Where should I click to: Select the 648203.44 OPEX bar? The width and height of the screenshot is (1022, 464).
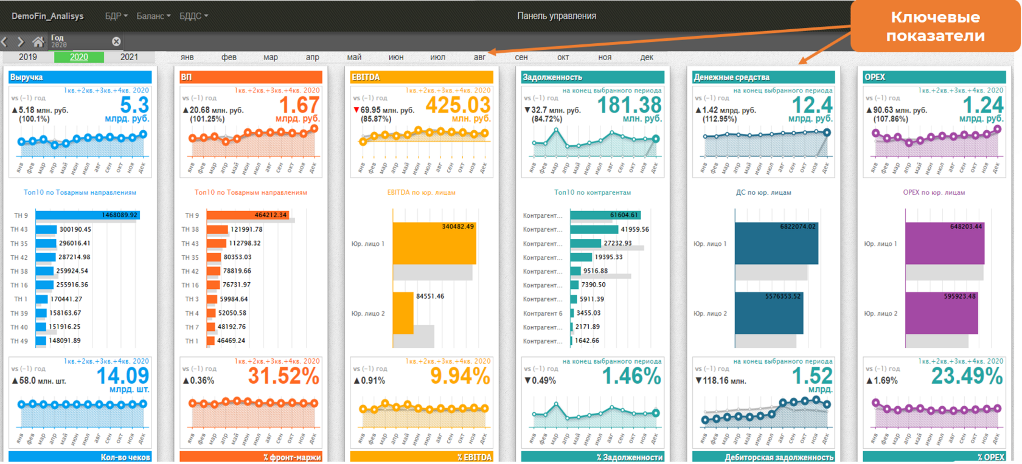945,243
